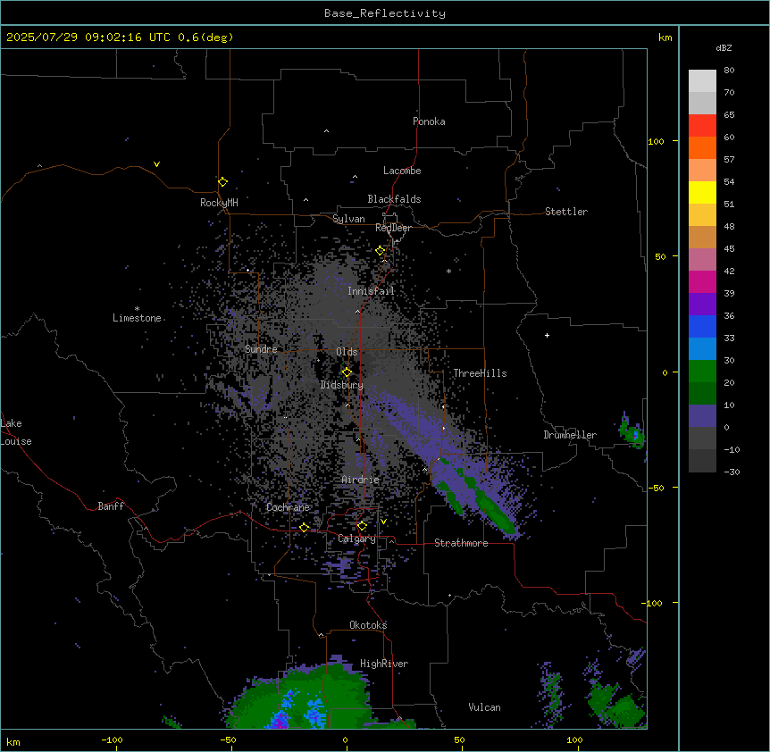Click the Lacombe city label
This screenshot has height=752, width=770.
point(402,171)
